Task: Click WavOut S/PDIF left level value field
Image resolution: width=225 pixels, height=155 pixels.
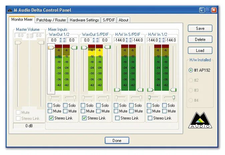Action: 87,40
